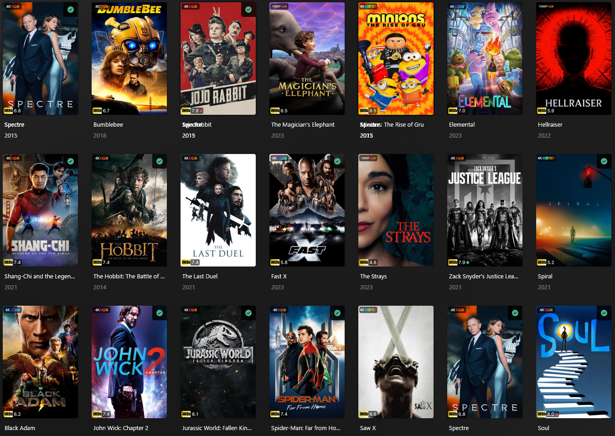Click the Jurassic World: Fallen Kingdom title
The height and width of the screenshot is (436, 615).
[217, 428]
